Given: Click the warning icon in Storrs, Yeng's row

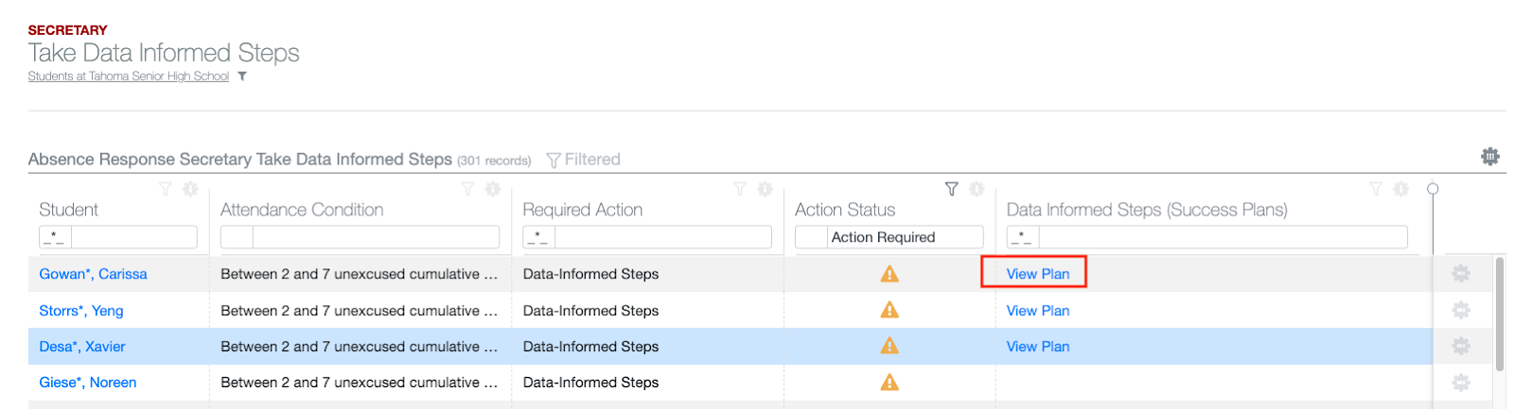Looking at the screenshot, I should 889,310.
